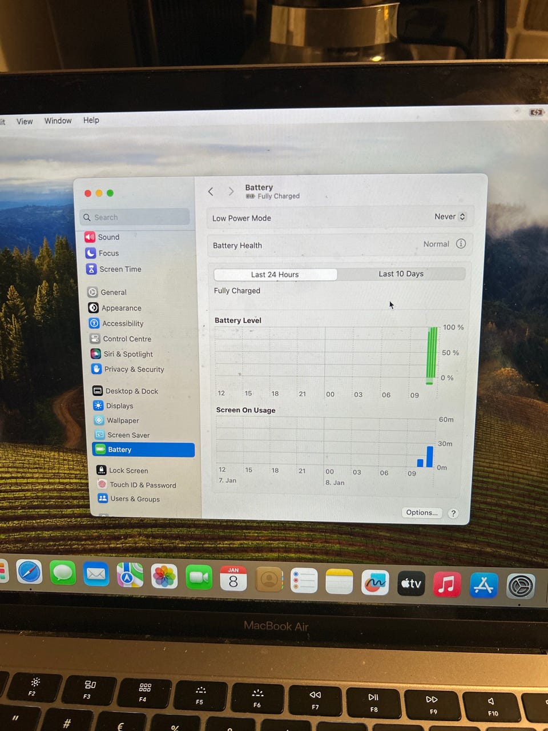Switch to Last 10 Days tab

[401, 274]
